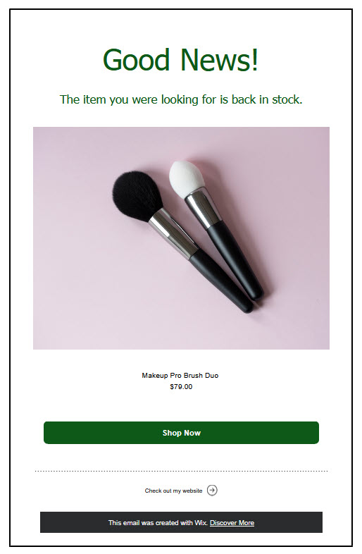Click the Check out my website text
The height and width of the screenshot is (554, 362).
pos(173,491)
